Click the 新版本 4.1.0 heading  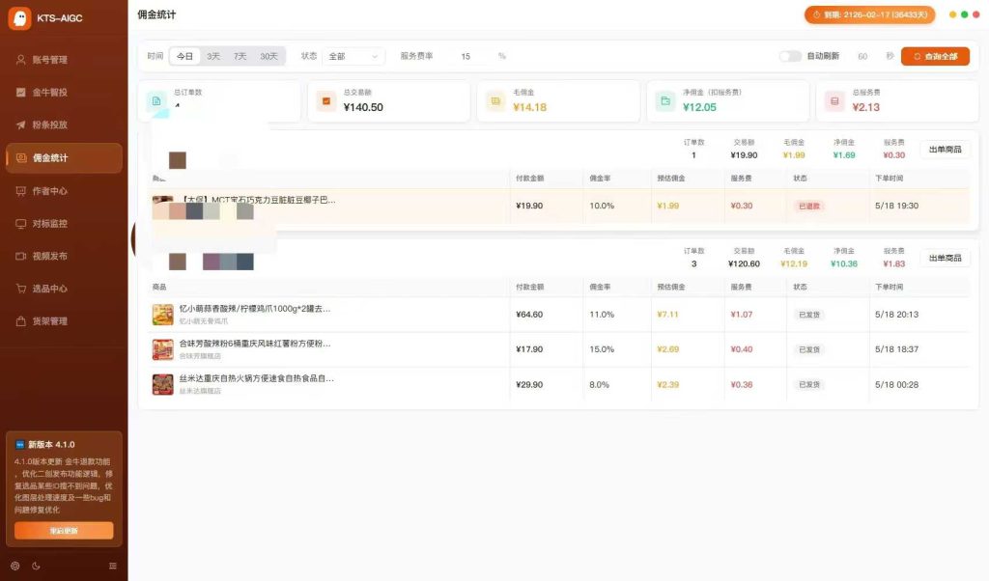tap(51, 444)
